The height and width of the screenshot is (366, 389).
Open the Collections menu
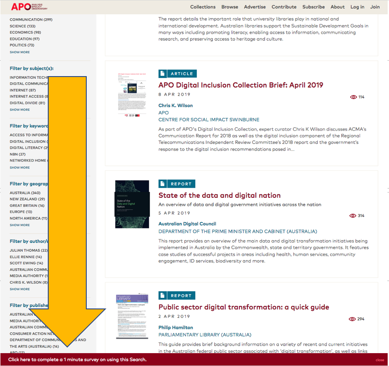[203, 7]
